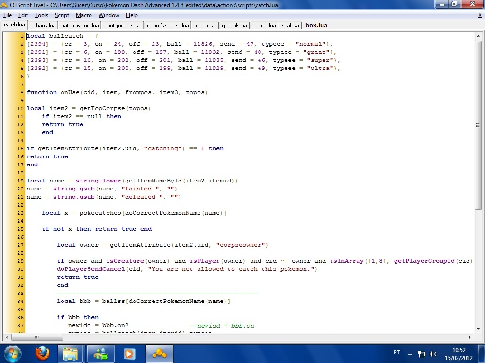Open the Help menu
Image resolution: width=485 pixels, height=363 pixels.
click(x=132, y=15)
